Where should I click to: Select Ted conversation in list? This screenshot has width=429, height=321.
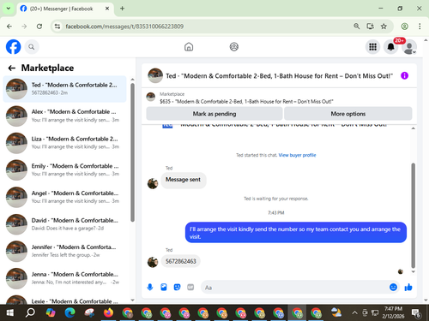(64, 89)
